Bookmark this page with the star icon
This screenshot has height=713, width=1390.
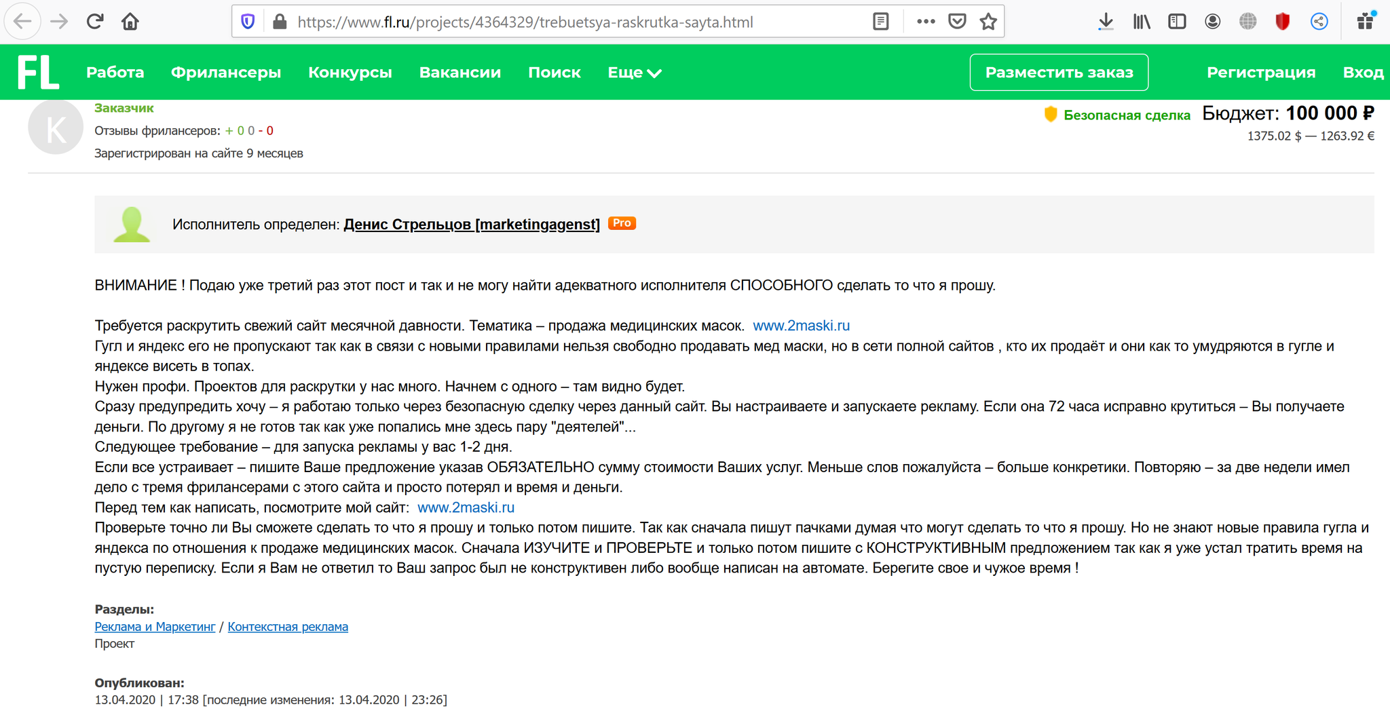[x=988, y=22]
